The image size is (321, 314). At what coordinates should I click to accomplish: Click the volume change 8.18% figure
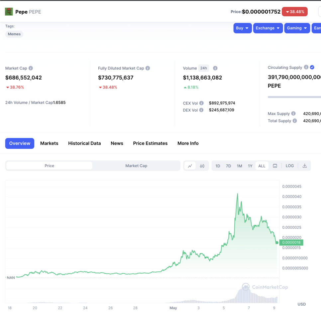coord(191,87)
